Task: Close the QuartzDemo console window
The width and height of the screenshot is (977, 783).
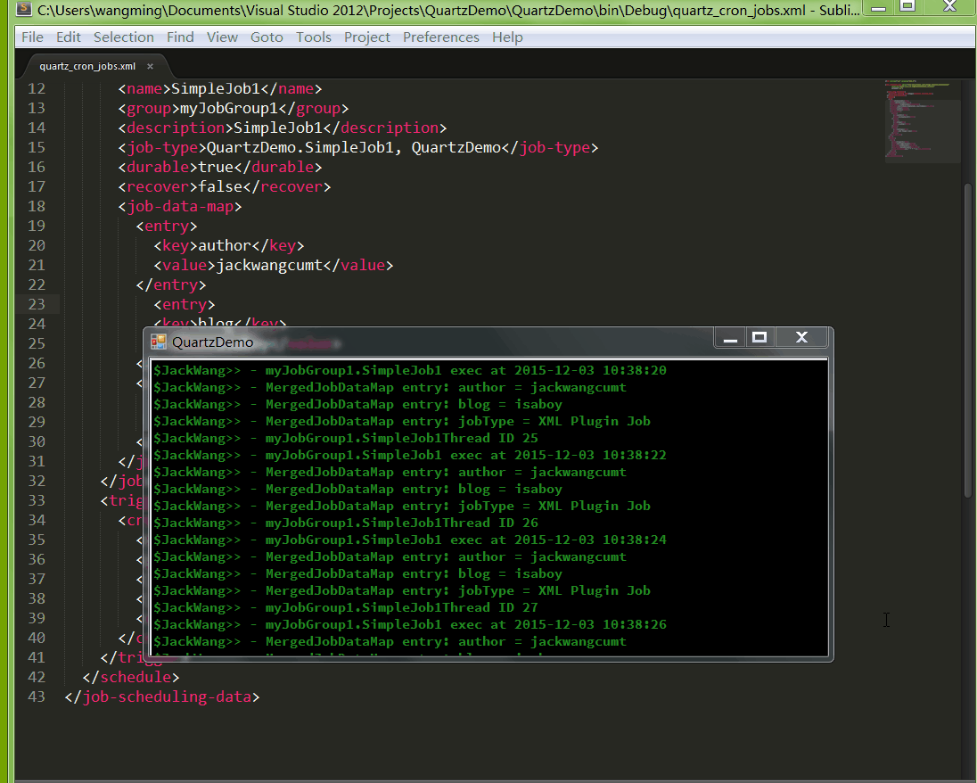Action: coord(802,338)
